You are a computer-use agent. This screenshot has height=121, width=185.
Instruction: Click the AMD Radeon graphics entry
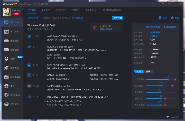pos(54,55)
